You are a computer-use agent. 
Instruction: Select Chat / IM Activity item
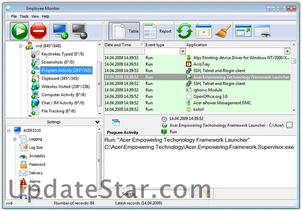(x=63, y=103)
